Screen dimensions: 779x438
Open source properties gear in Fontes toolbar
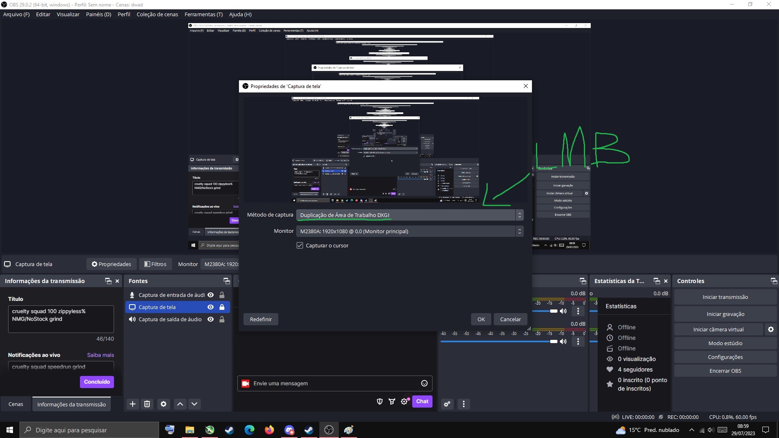pyautogui.click(x=164, y=404)
